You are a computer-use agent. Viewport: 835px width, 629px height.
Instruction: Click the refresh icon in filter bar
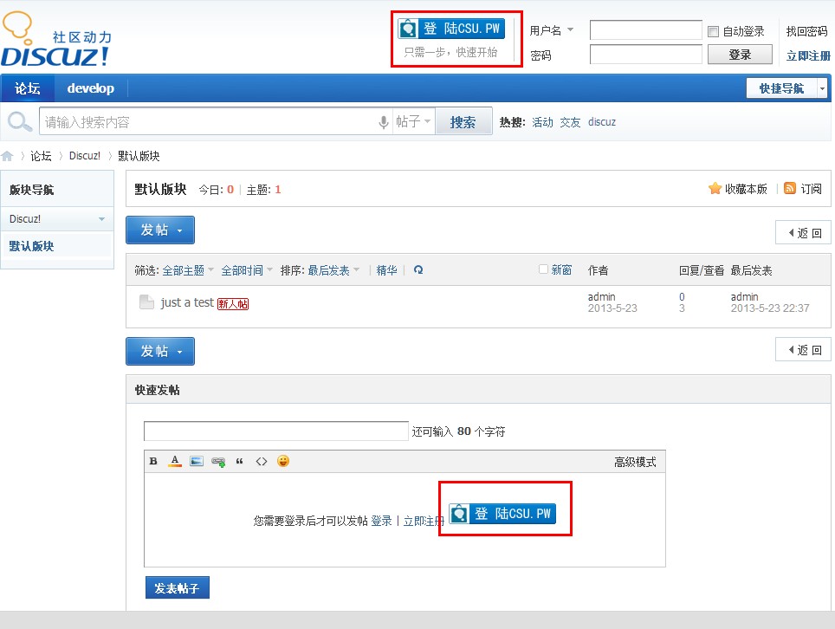(x=418, y=270)
